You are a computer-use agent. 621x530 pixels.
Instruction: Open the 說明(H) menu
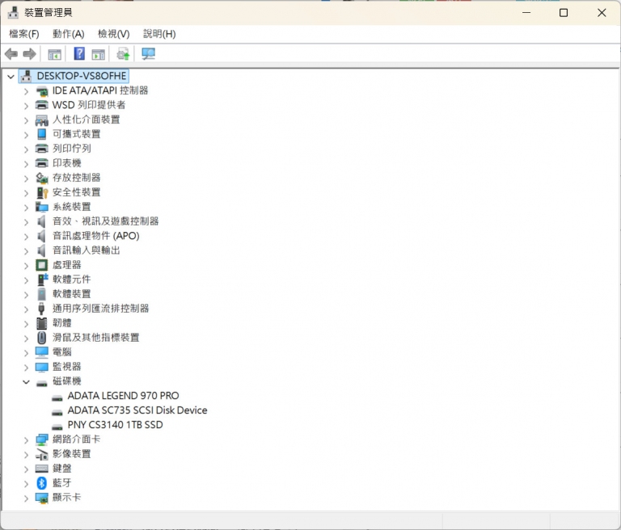[159, 34]
